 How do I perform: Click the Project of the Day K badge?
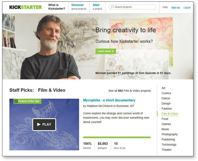pos(16,101)
